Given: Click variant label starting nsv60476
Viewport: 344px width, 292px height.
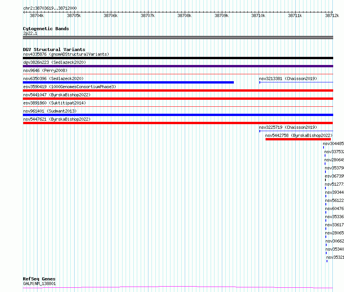Looking at the screenshot, I should pos(335,208).
